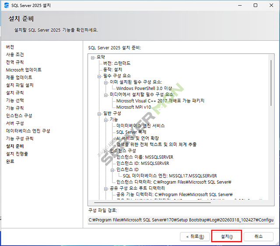This screenshot has width=280, height=246.
Task: Select 사용 조건 step in sidebar
Action: click(15, 54)
